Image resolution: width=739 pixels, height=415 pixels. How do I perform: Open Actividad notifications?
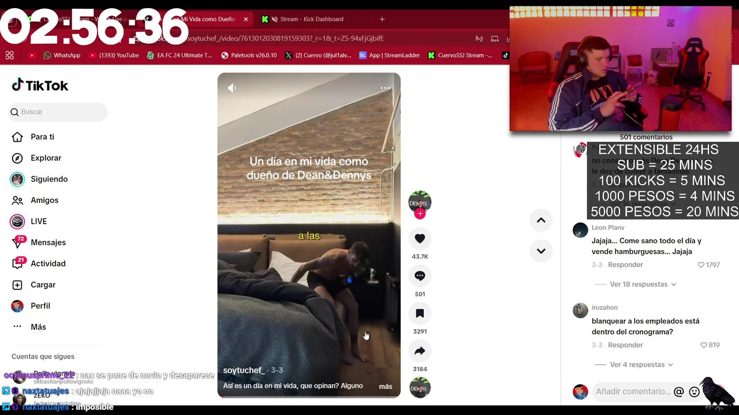click(48, 263)
